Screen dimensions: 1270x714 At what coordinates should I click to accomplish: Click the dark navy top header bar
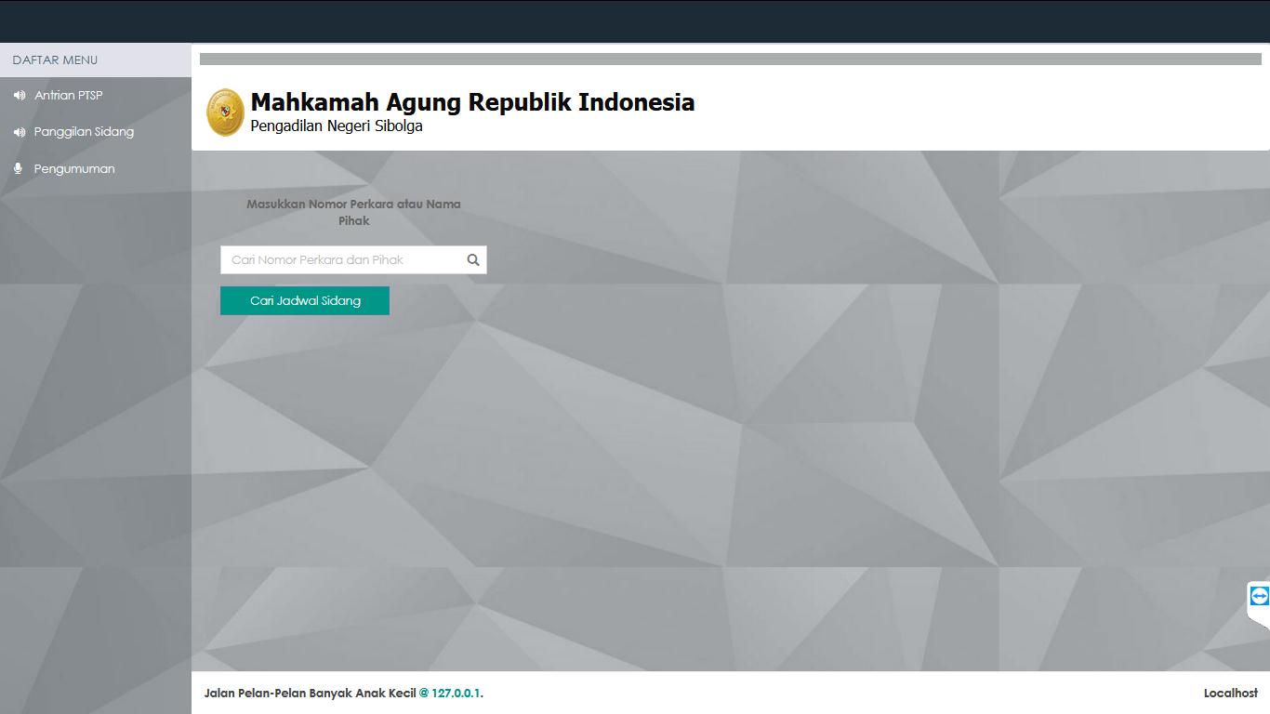635,21
